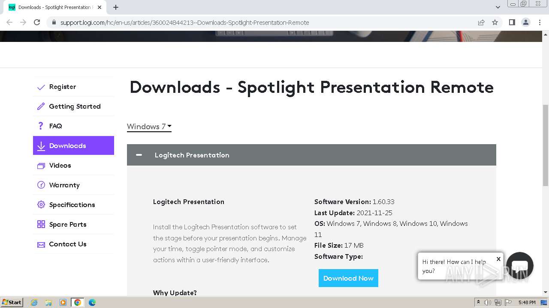
Task: Share this page via the share icon
Action: [481, 22]
